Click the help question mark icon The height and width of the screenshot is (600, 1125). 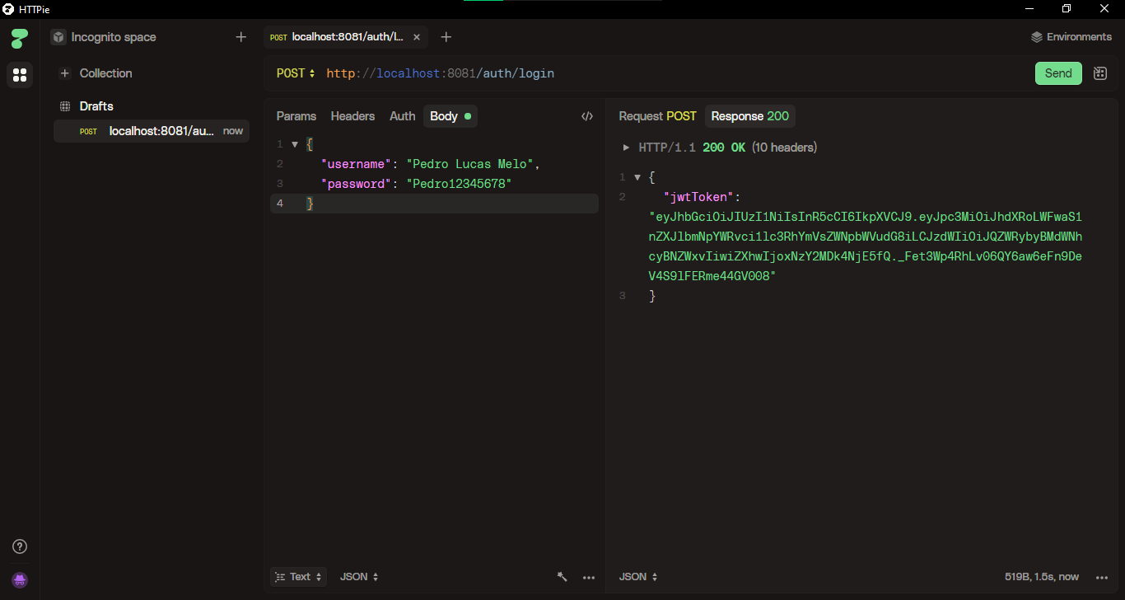click(x=19, y=546)
